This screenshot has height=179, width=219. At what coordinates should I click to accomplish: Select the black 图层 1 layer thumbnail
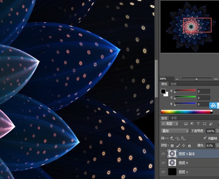point(172,172)
